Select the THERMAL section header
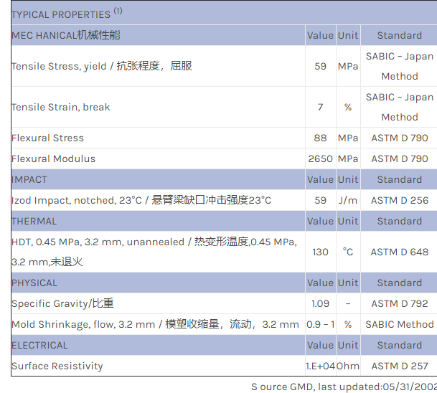 coord(34,221)
